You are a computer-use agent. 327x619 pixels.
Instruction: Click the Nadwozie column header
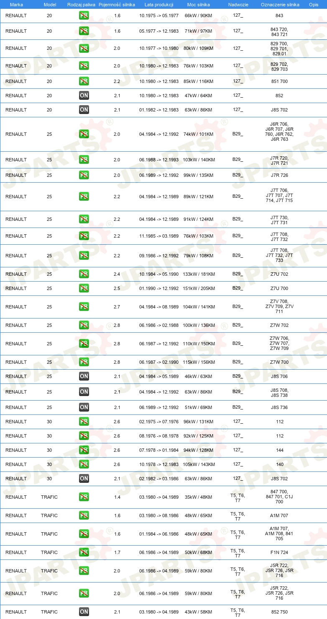pos(238,5)
